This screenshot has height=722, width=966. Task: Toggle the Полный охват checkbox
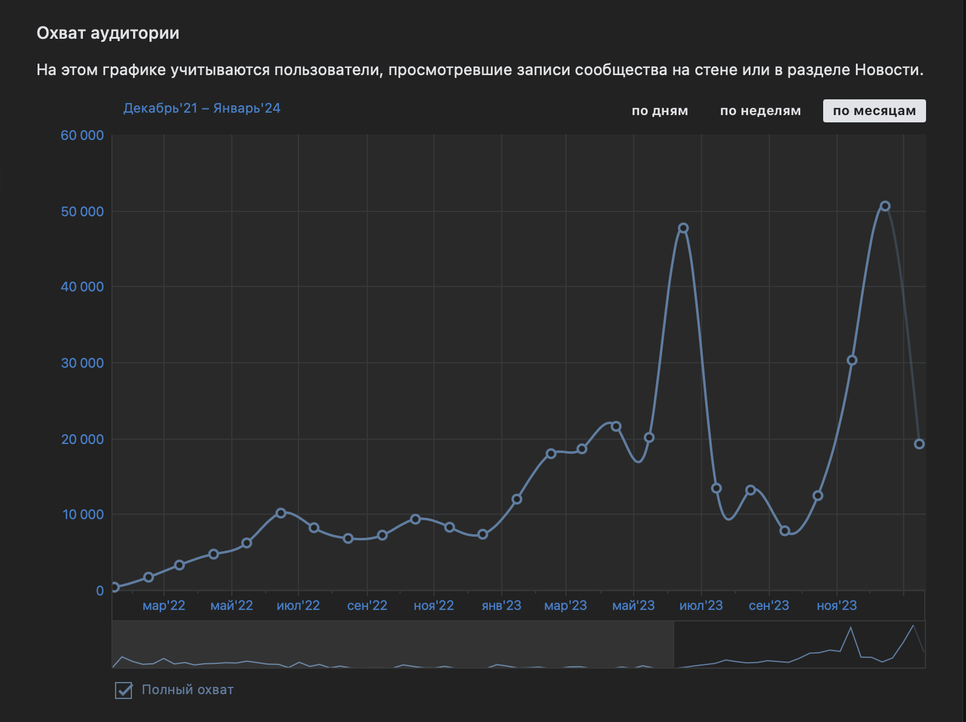(x=123, y=690)
